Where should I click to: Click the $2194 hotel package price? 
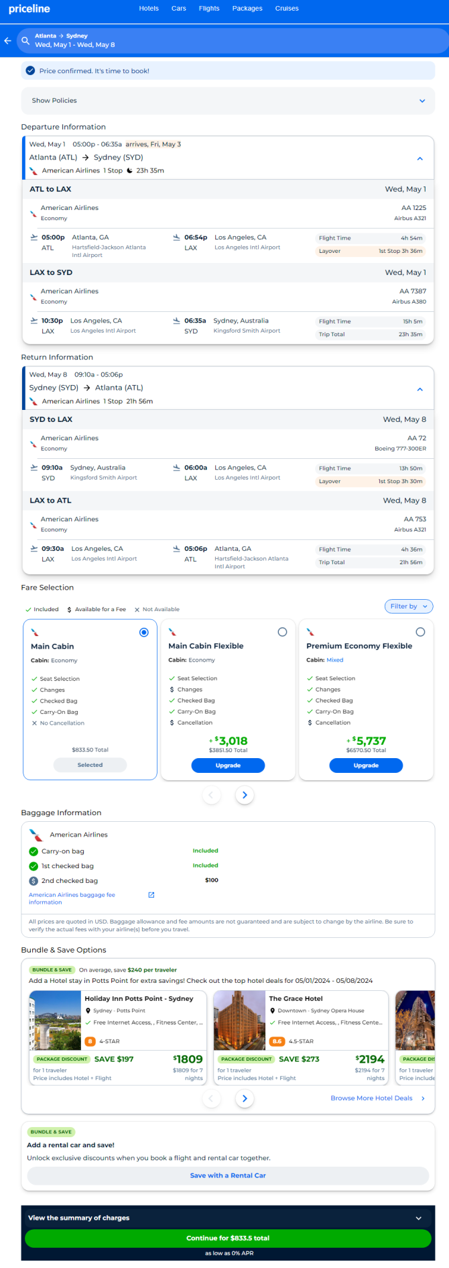pyautogui.click(x=370, y=1059)
